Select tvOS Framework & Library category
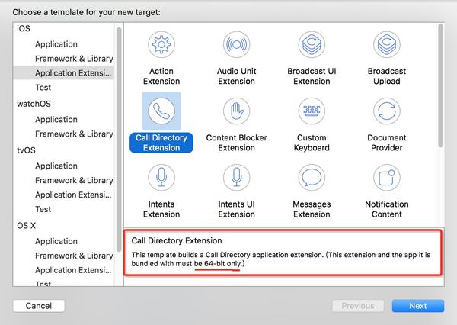 pos(74,180)
